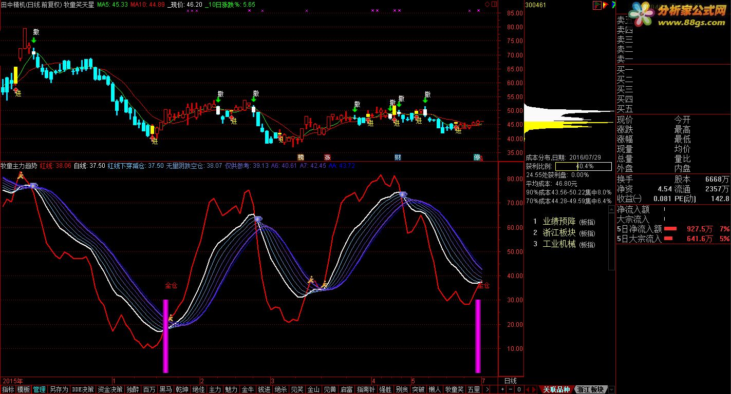This screenshot has height=394, width=731.
Task: Click the 停 info marker on chart
Action: click(477, 157)
